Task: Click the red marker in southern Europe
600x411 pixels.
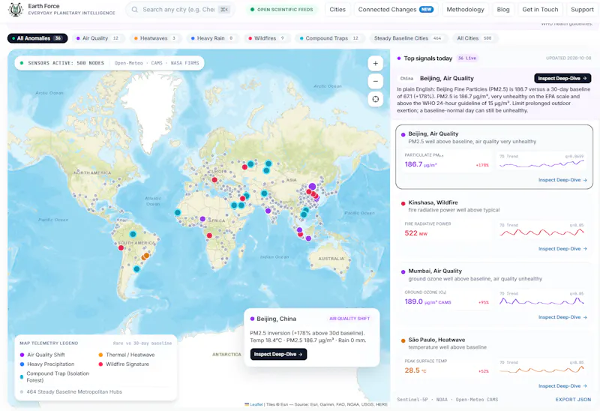Action: coord(214,180)
